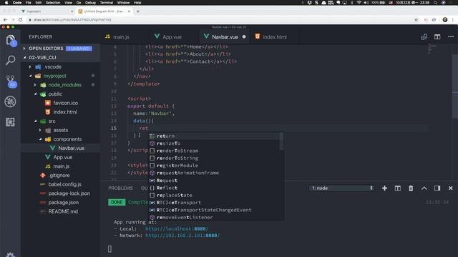Viewport: 458px width, 257px height.
Task: Go back in the browser
Action: pyautogui.click(x=5, y=20)
